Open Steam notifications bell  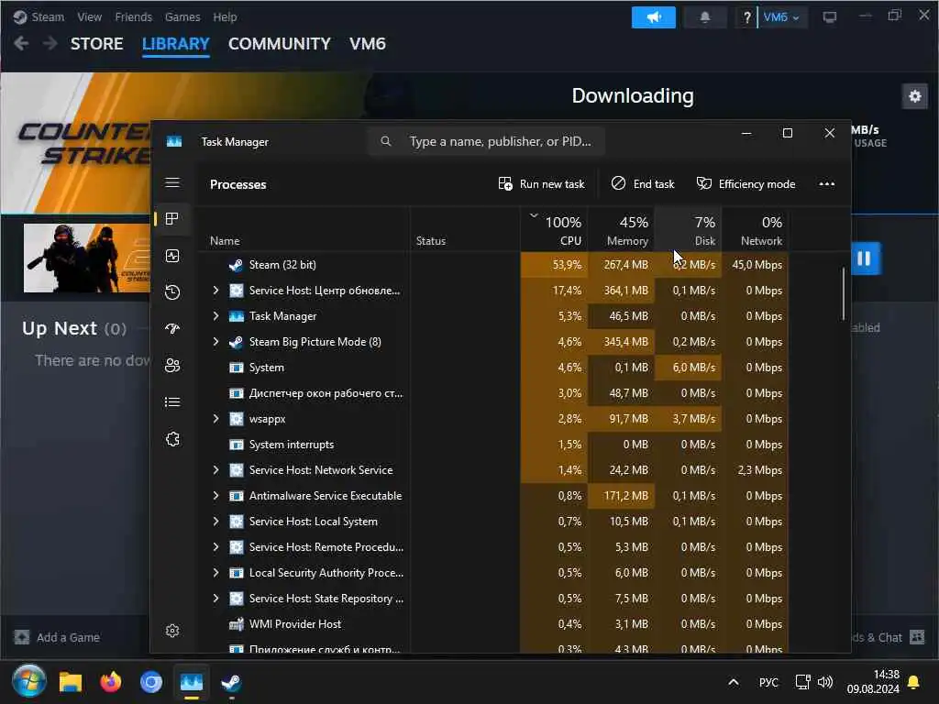(x=705, y=17)
